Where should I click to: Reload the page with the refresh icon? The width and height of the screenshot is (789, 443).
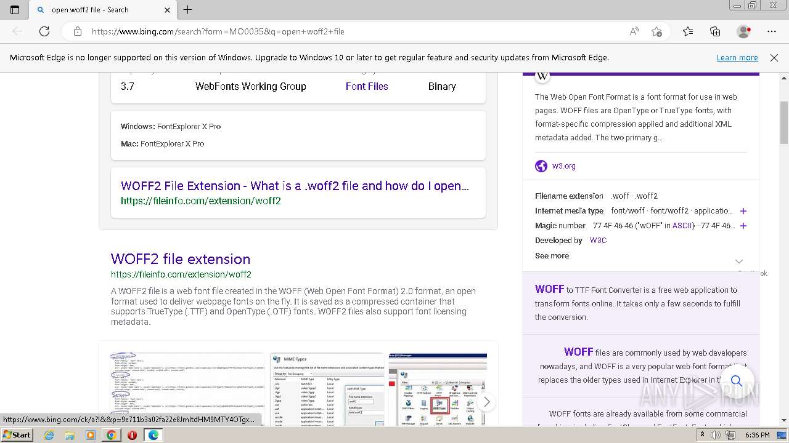tap(44, 31)
